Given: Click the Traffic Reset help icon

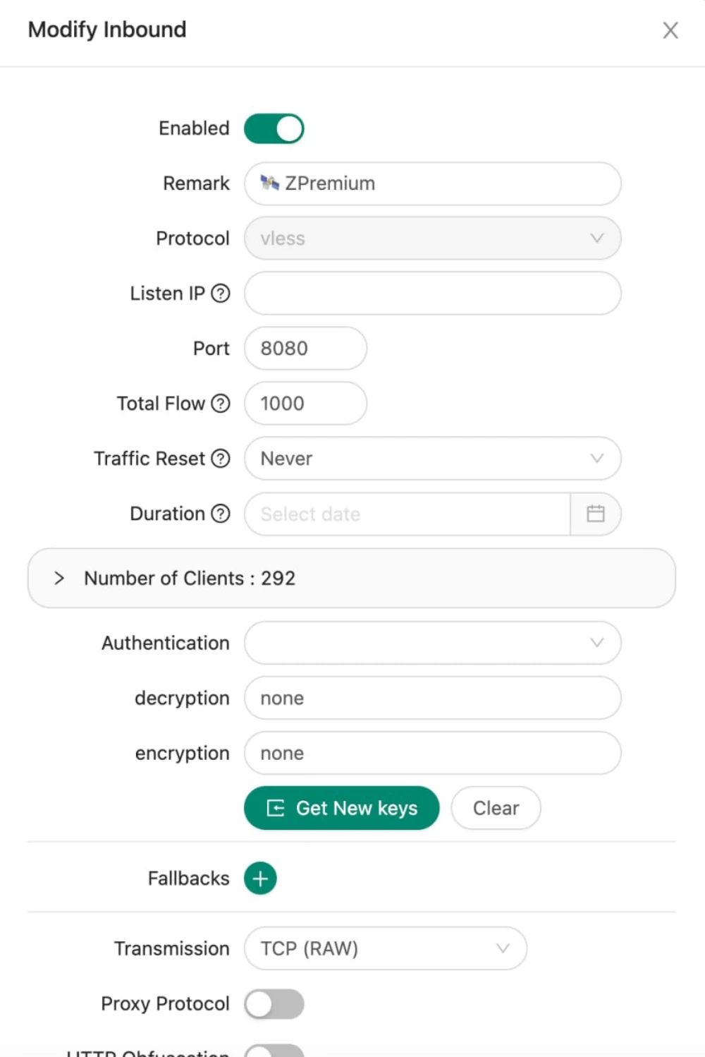Looking at the screenshot, I should point(221,459).
